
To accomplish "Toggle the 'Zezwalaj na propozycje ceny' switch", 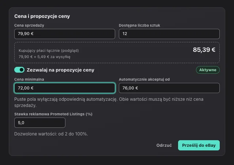I will coord(19,70).
